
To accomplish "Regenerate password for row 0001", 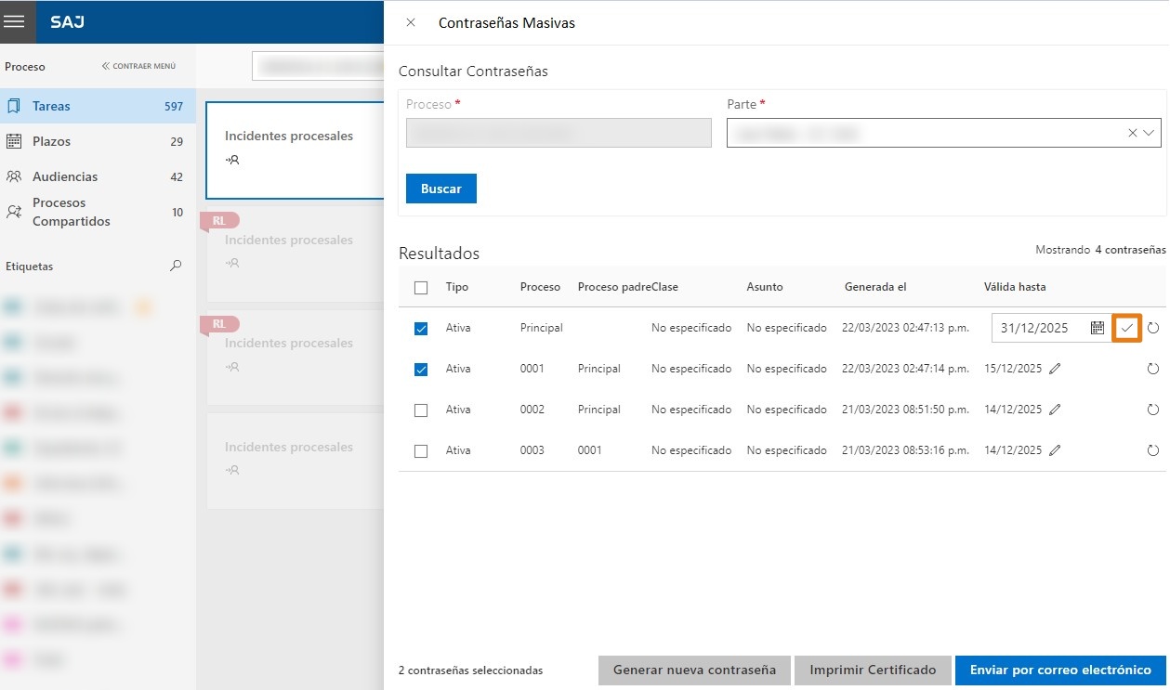I will point(1153,369).
